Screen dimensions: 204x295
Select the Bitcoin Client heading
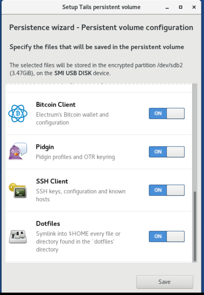(56, 104)
